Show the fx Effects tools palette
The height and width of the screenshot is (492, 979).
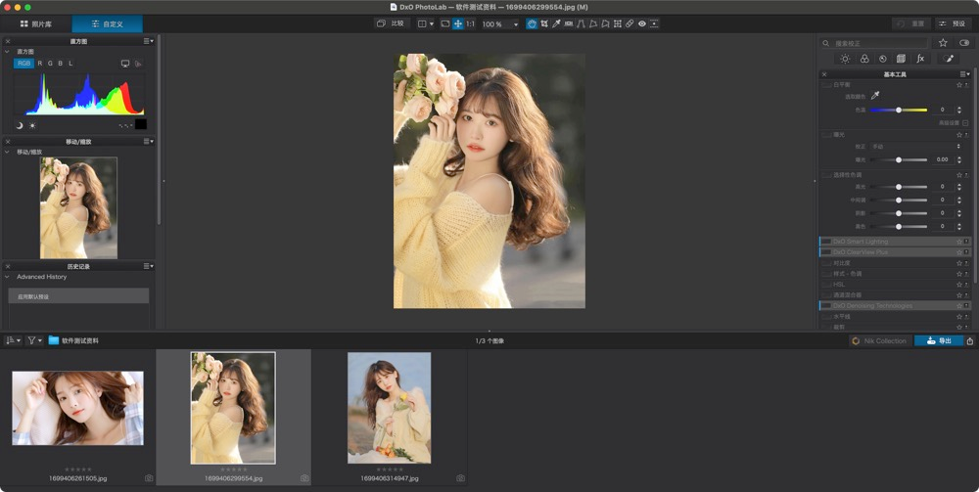click(x=920, y=59)
